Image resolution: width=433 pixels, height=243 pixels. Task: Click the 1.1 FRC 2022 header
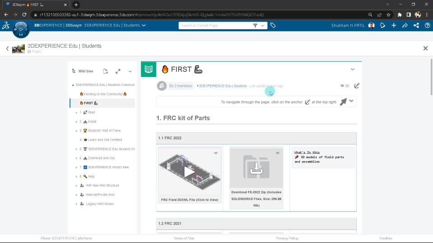[x=256, y=138]
